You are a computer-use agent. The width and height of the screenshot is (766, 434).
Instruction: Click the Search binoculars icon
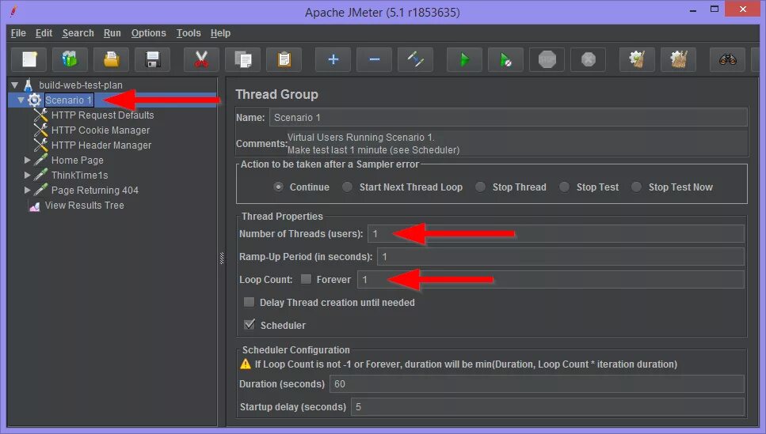point(727,60)
